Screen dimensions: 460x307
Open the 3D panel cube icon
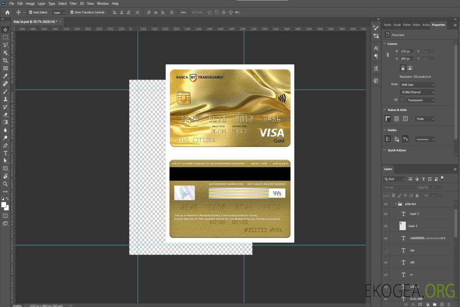[x=376, y=81]
